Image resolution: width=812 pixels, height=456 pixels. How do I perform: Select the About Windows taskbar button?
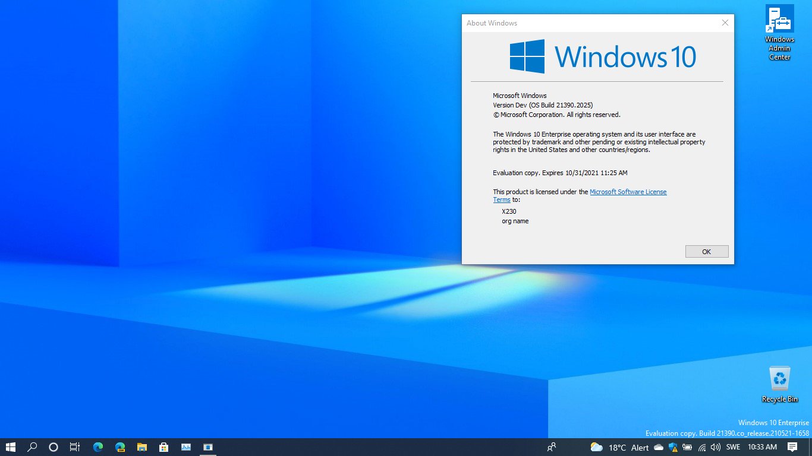click(x=208, y=447)
